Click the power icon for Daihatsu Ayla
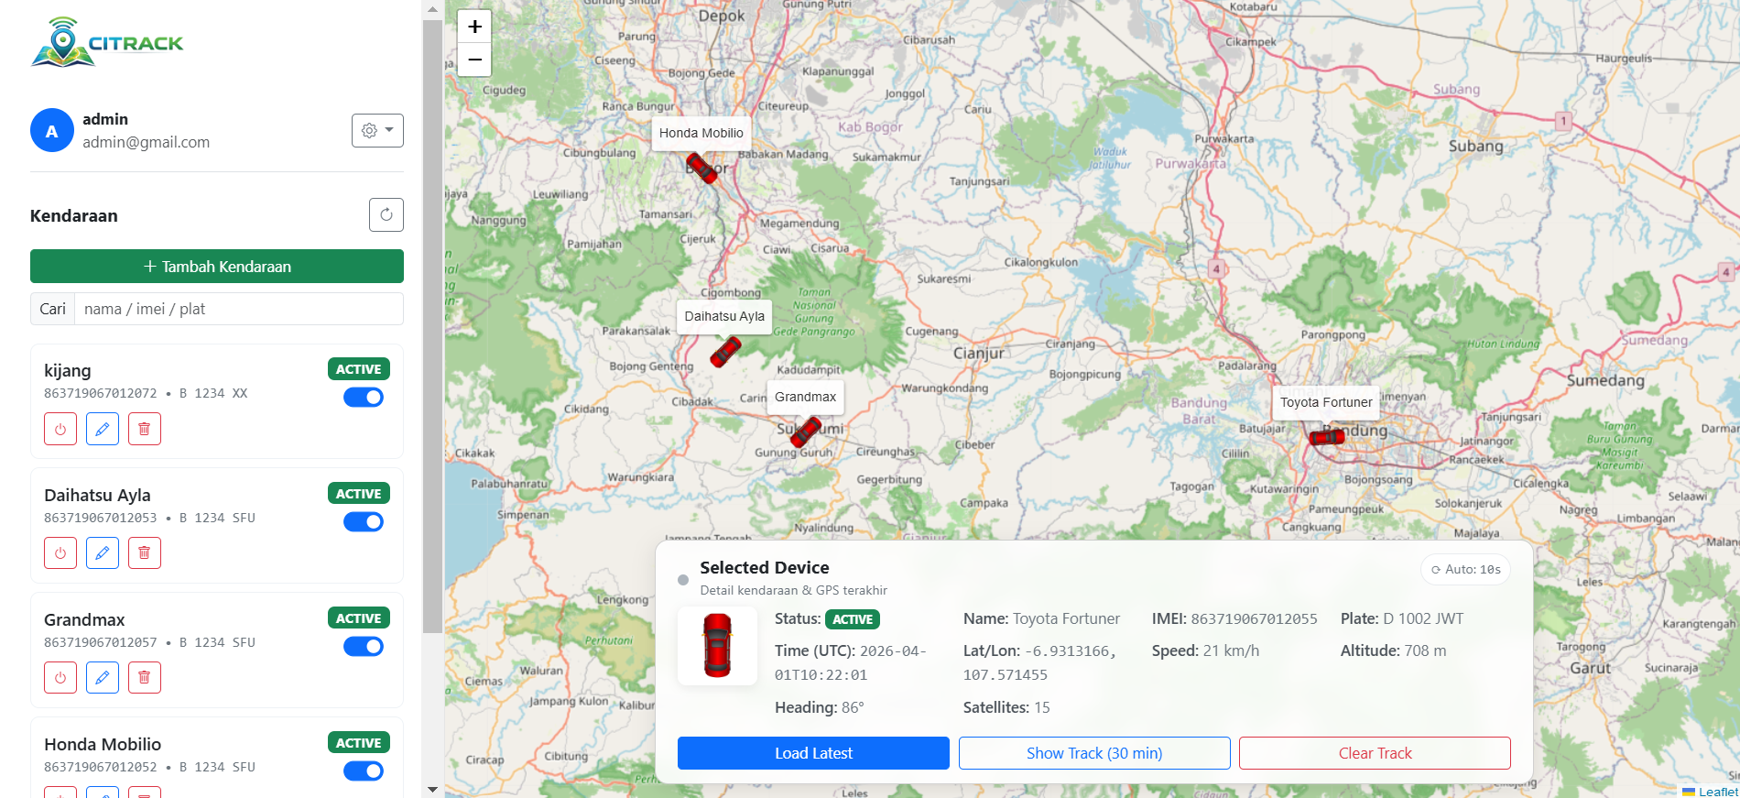Screen dimensions: 1740x798 [60, 552]
